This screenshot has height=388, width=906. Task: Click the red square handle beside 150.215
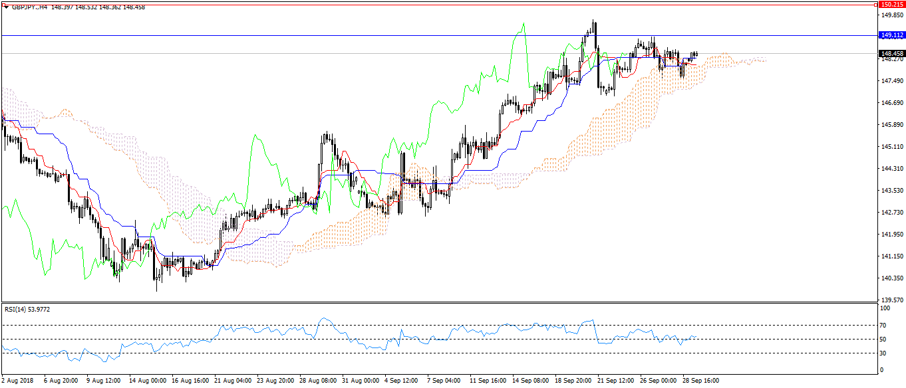click(x=877, y=4)
